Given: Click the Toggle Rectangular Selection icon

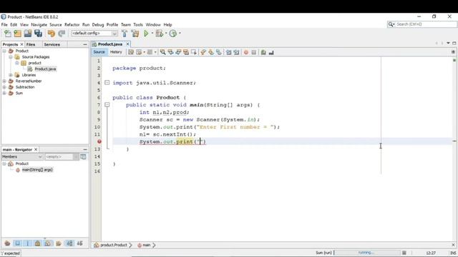Looking at the screenshot, I should click(194, 52).
